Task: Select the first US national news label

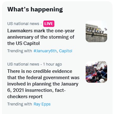Action: pyautogui.click(x=23, y=24)
